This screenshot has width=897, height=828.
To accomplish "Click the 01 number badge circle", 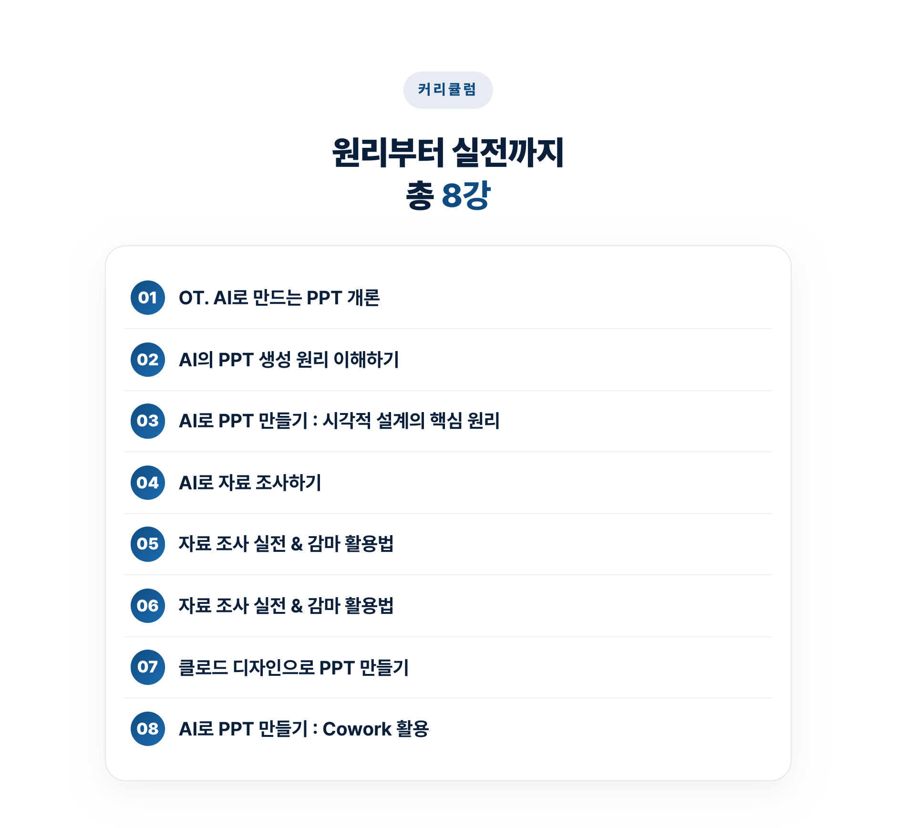I will [148, 298].
